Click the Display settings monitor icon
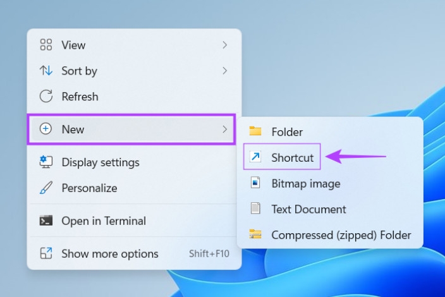The image size is (445, 297). click(46, 162)
